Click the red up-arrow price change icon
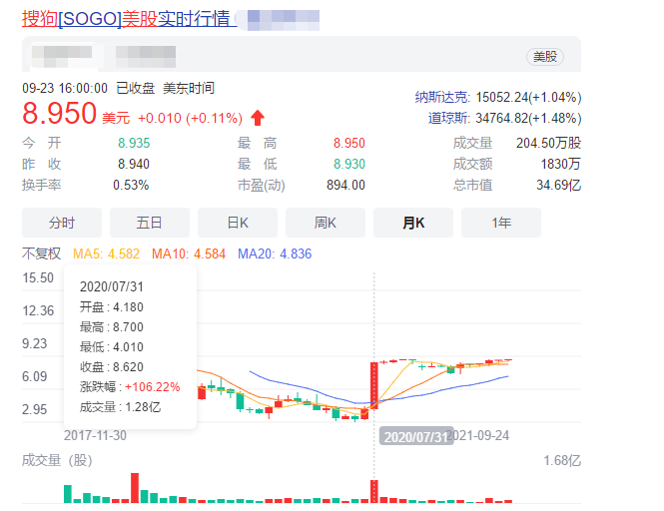The height and width of the screenshot is (511, 664). pos(258,117)
